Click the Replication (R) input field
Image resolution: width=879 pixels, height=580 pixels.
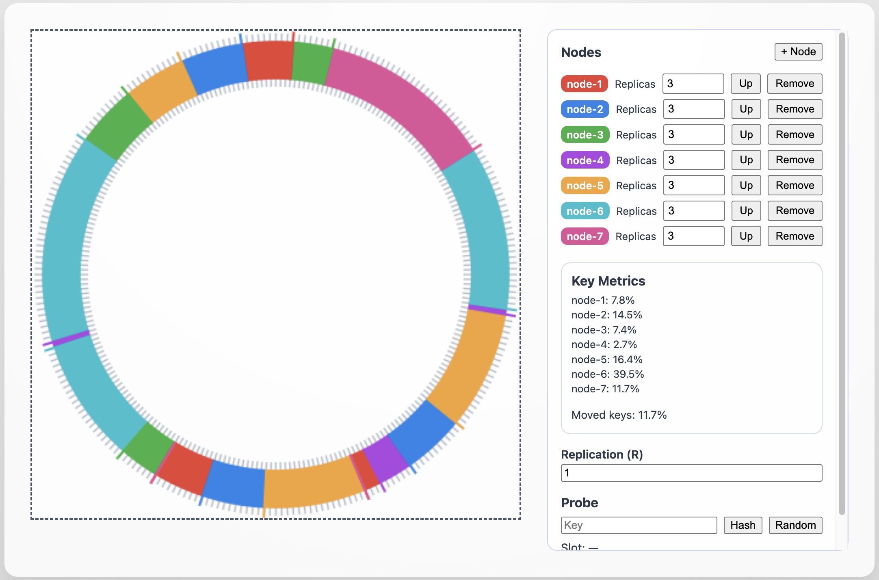point(691,473)
